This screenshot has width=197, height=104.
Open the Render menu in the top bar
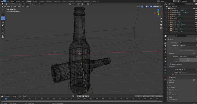(12, 1)
